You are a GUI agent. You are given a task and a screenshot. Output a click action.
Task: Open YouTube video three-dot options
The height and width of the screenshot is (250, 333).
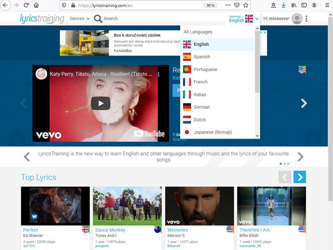(x=159, y=74)
